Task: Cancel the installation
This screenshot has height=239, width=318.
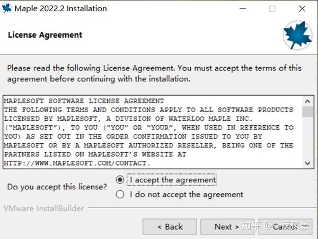Action: click(285, 227)
